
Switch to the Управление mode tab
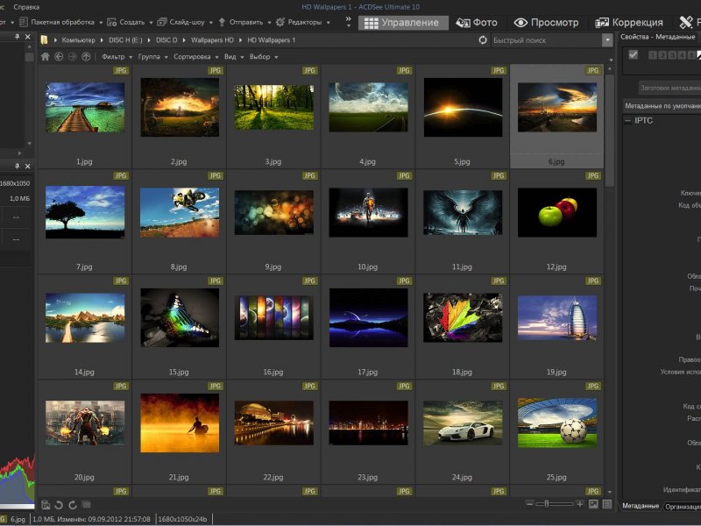(403, 23)
